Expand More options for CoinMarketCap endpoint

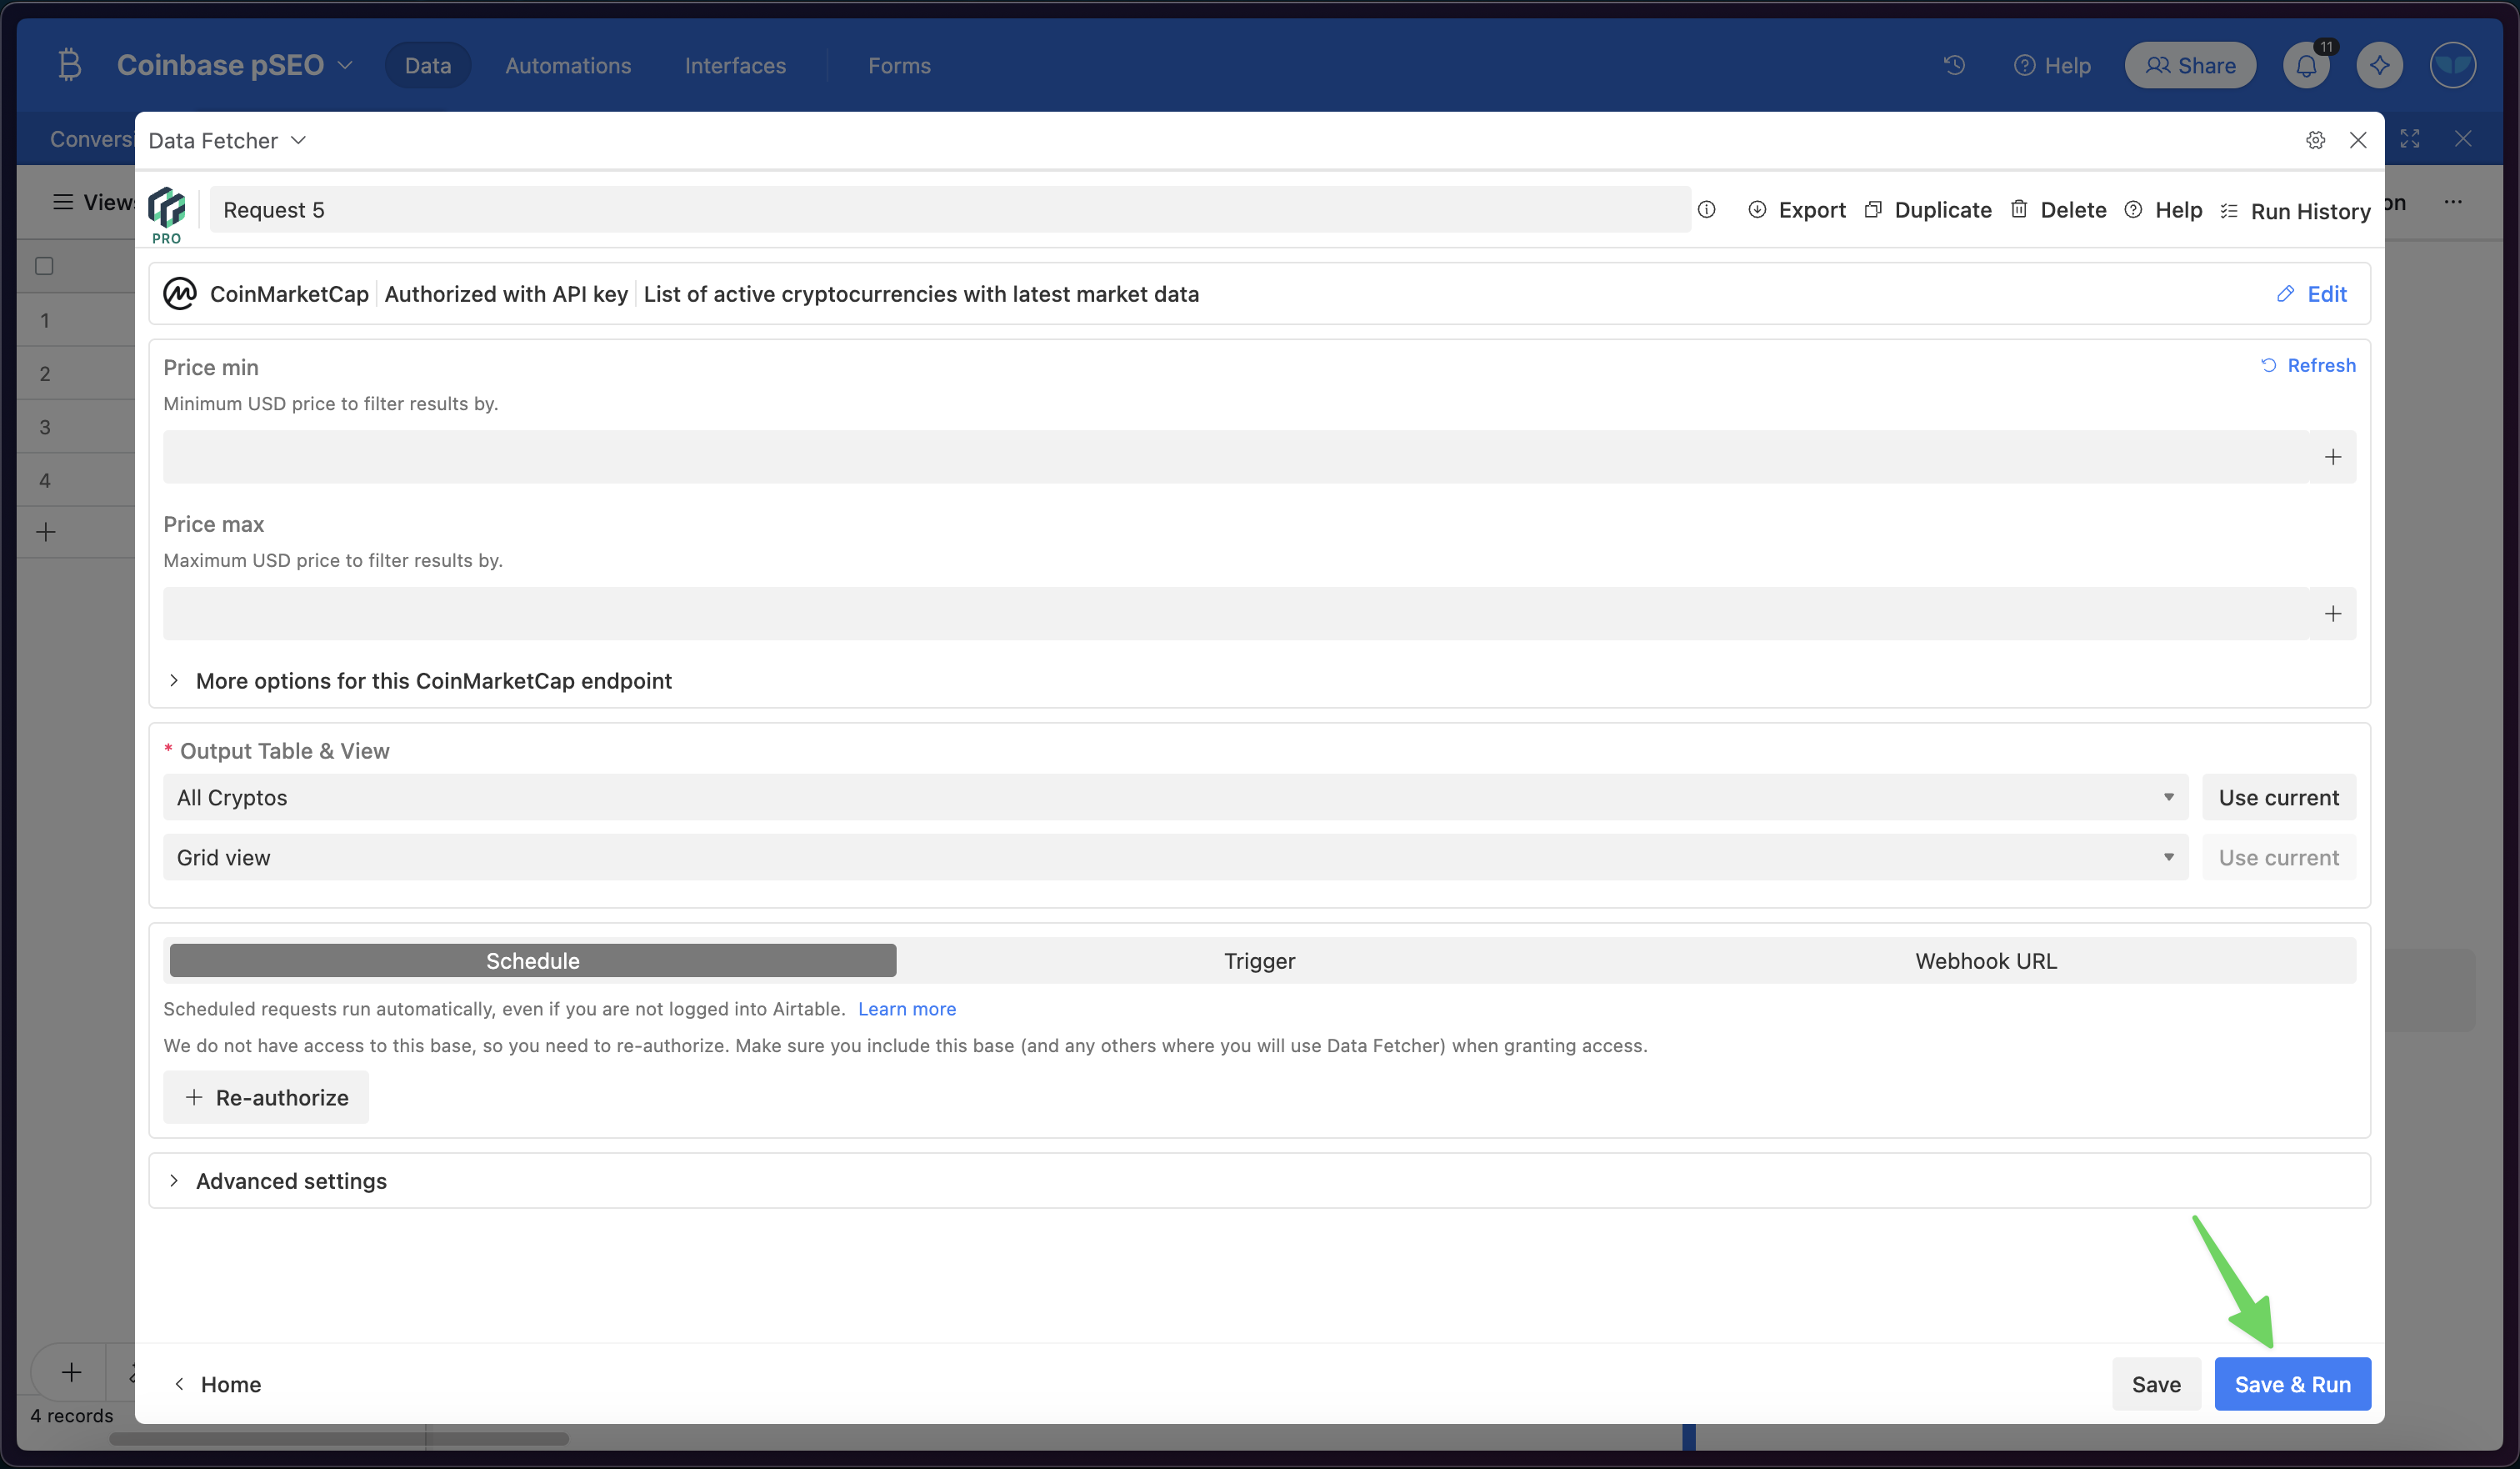(x=432, y=680)
